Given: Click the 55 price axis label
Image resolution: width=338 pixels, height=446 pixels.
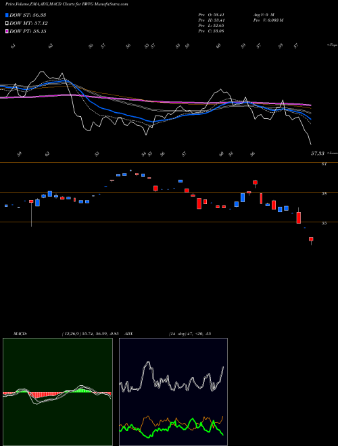Looking at the screenshot, I should (x=324, y=223).
